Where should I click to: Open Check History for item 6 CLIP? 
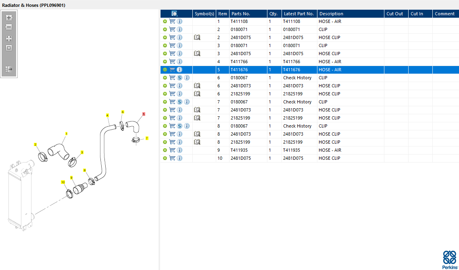point(297,78)
